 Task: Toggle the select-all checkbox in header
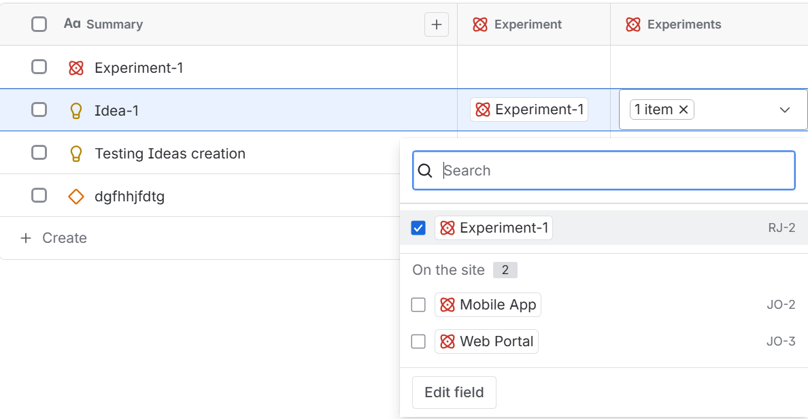[39, 24]
